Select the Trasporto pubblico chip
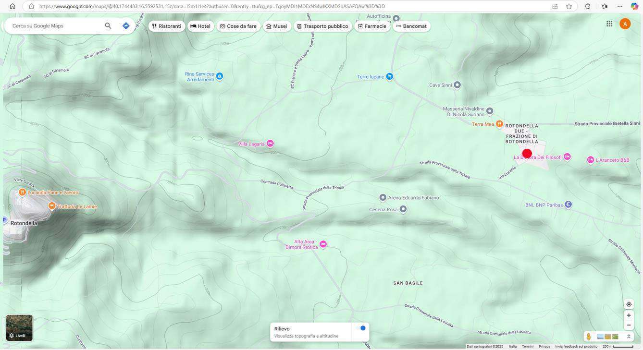 (322, 26)
